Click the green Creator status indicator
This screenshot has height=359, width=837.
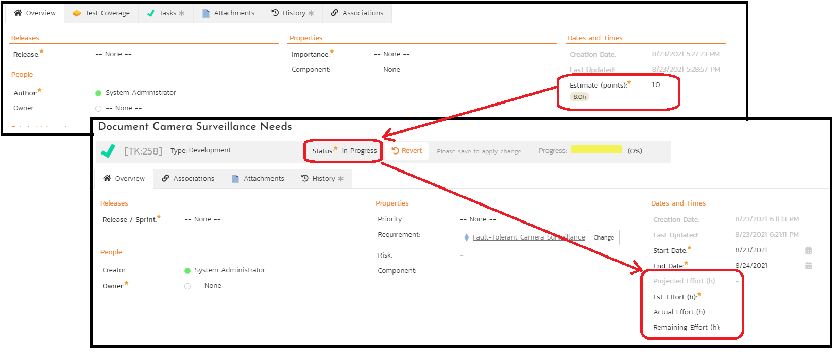click(x=187, y=271)
